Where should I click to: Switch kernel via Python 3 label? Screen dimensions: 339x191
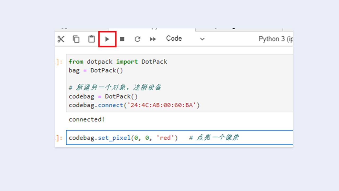[x=275, y=39]
